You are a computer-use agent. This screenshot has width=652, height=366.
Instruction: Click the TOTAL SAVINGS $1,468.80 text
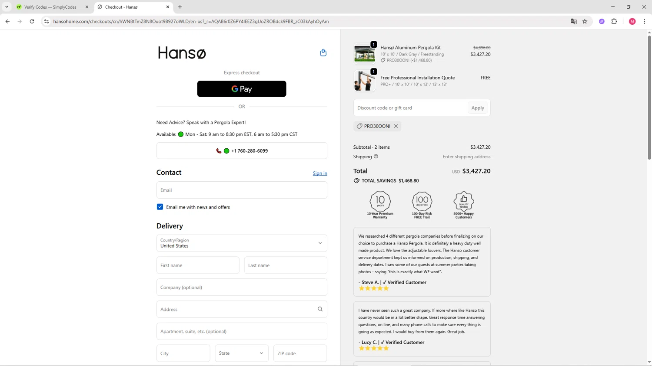[x=390, y=181]
